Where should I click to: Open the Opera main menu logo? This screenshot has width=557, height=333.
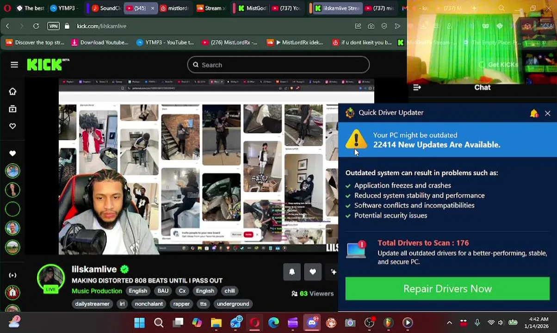tap(7, 8)
